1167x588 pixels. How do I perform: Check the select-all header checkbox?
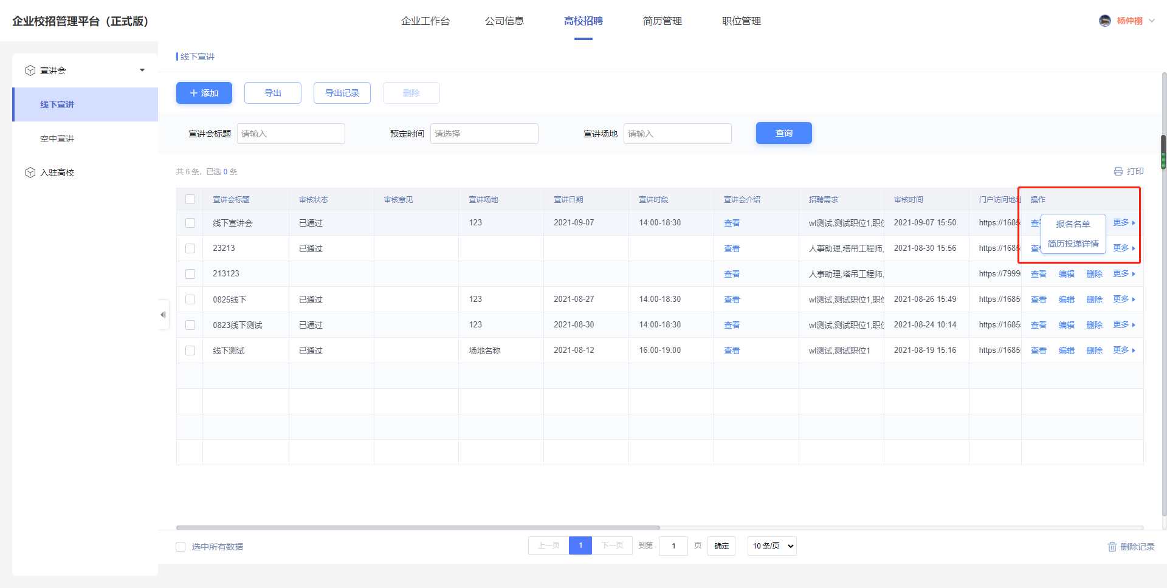[190, 199]
